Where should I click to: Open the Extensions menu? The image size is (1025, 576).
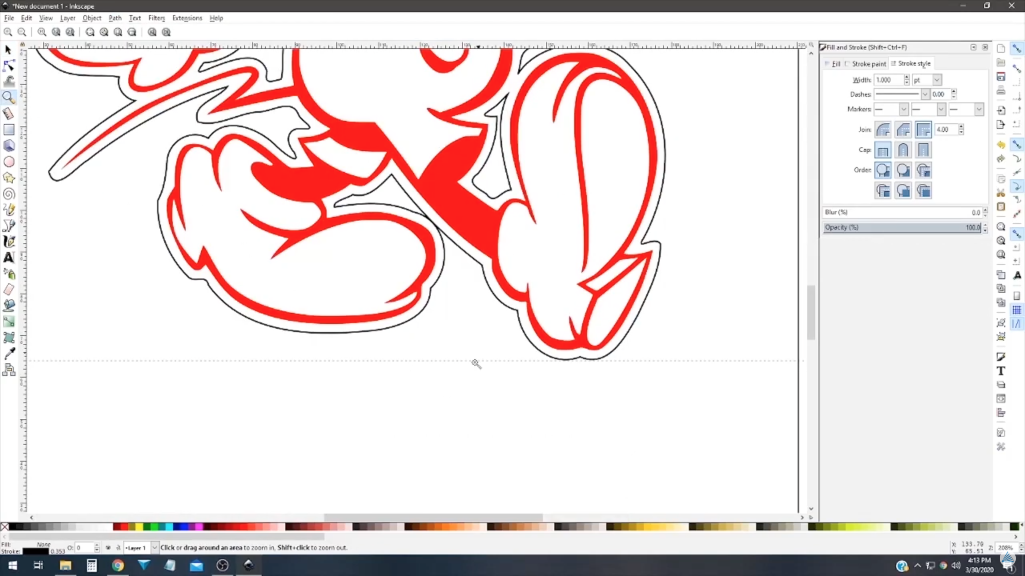(x=187, y=18)
